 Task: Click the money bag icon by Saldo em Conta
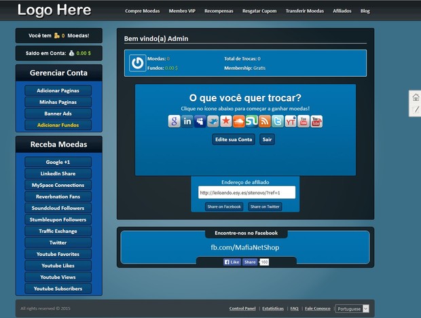point(71,53)
